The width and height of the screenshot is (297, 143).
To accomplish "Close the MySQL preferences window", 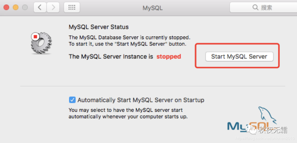I will [x=6, y=7].
